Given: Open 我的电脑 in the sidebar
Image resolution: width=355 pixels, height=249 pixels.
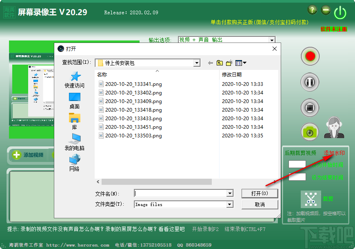Looking at the screenshot, I should tap(75, 142).
